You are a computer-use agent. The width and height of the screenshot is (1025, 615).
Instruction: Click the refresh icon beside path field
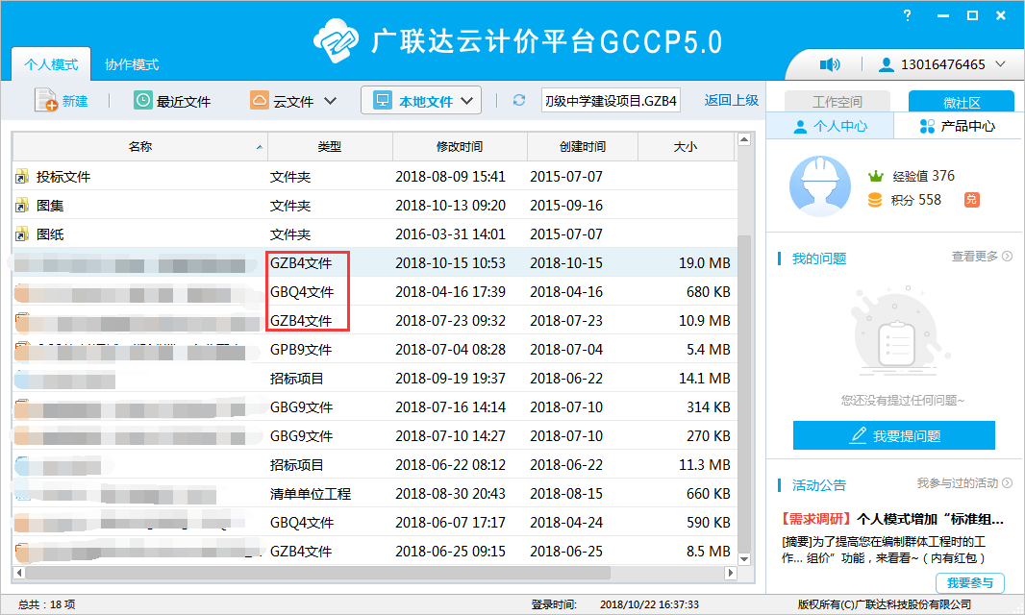point(519,100)
